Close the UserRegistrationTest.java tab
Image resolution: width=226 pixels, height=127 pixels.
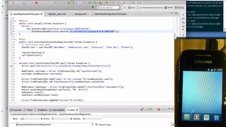click(42, 14)
